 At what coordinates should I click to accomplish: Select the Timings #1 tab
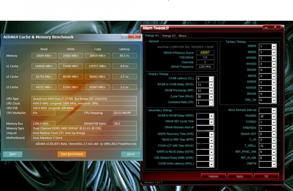tap(152, 35)
